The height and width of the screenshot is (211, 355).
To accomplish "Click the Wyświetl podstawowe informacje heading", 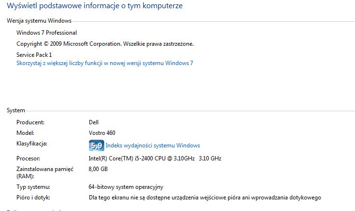I will pyautogui.click(x=95, y=6).
